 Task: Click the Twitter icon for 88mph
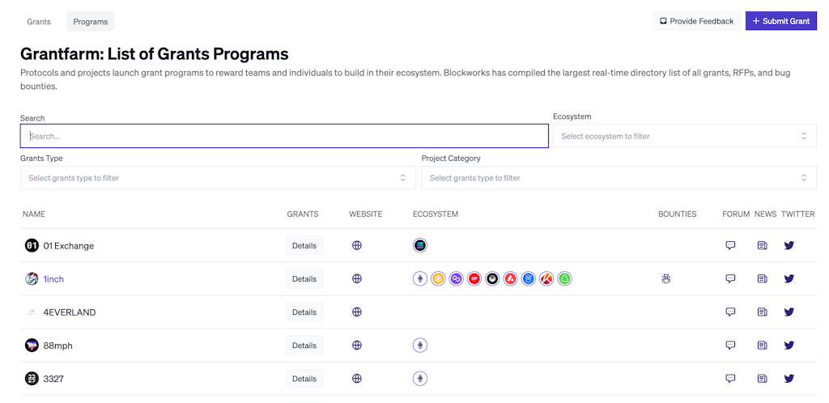[x=789, y=346]
